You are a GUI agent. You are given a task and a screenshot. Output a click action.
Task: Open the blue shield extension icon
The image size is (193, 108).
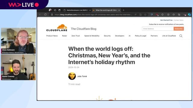click(x=152, y=15)
